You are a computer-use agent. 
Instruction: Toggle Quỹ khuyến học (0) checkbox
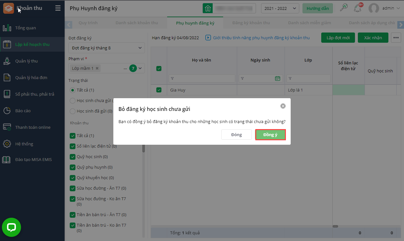tap(72, 178)
